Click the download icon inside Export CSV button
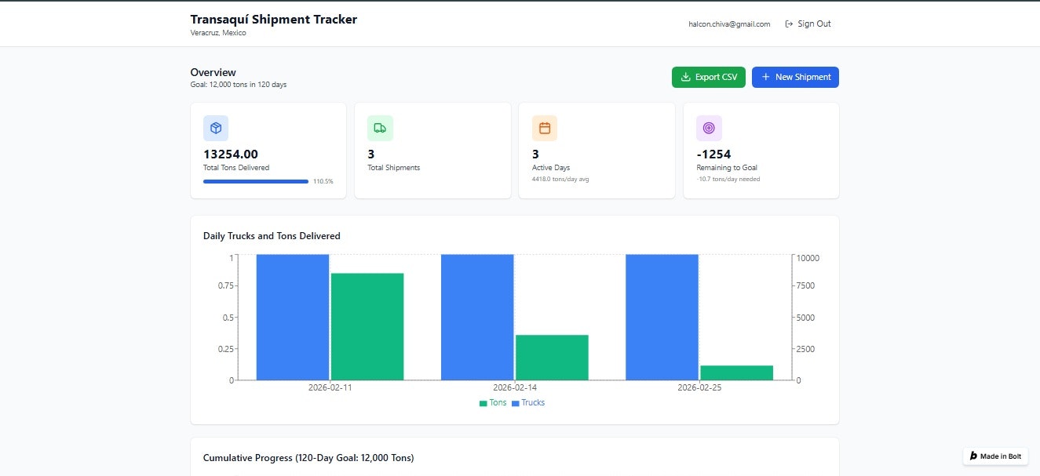The width and height of the screenshot is (1040, 476). [686, 77]
